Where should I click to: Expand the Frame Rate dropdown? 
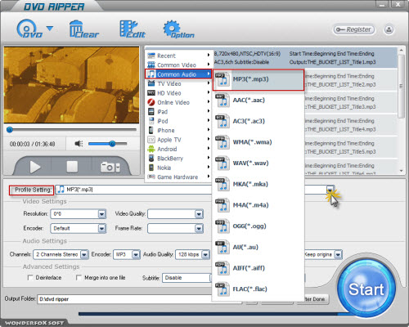(x=199, y=228)
